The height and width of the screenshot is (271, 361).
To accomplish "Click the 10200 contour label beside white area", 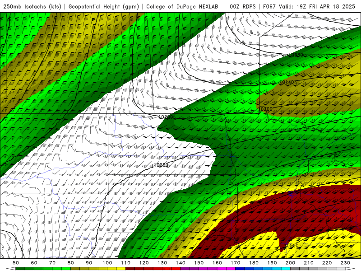I will click(166, 117).
